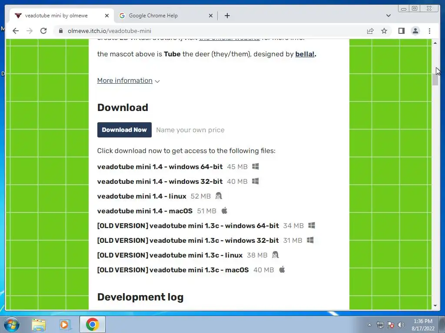
Task: Open Chrome side panel
Action: pyautogui.click(x=401, y=31)
